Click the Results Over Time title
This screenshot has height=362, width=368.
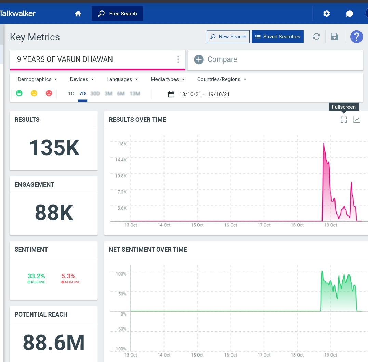click(137, 120)
